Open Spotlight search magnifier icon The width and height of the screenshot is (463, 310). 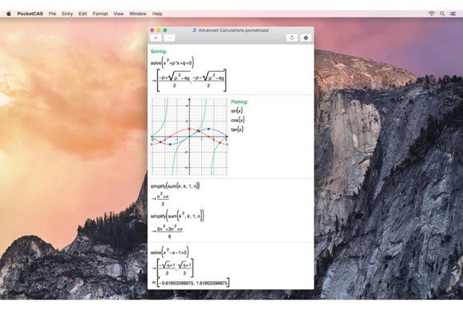442,14
